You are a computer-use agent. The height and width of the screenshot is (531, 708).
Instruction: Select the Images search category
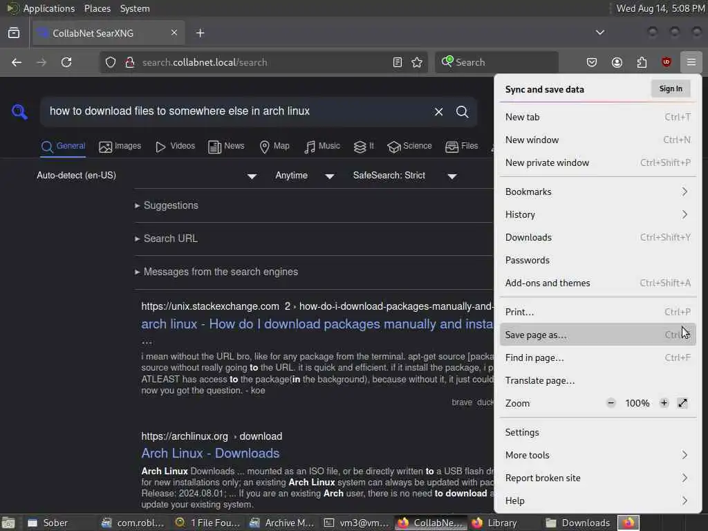(120, 147)
